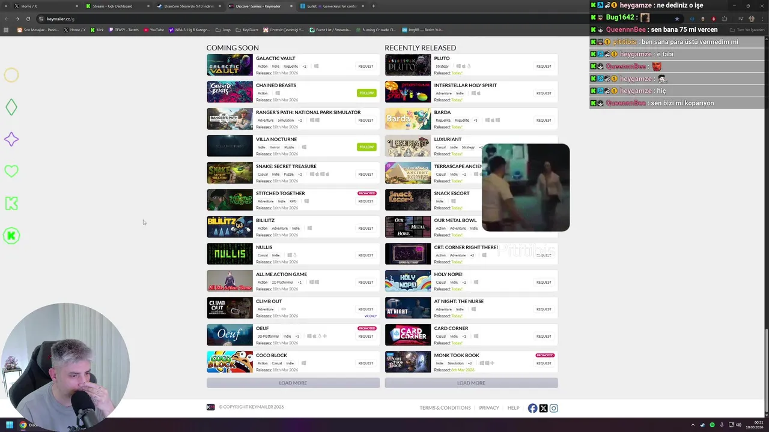Open the Kick bookmark in bookmarks bar

point(98,30)
